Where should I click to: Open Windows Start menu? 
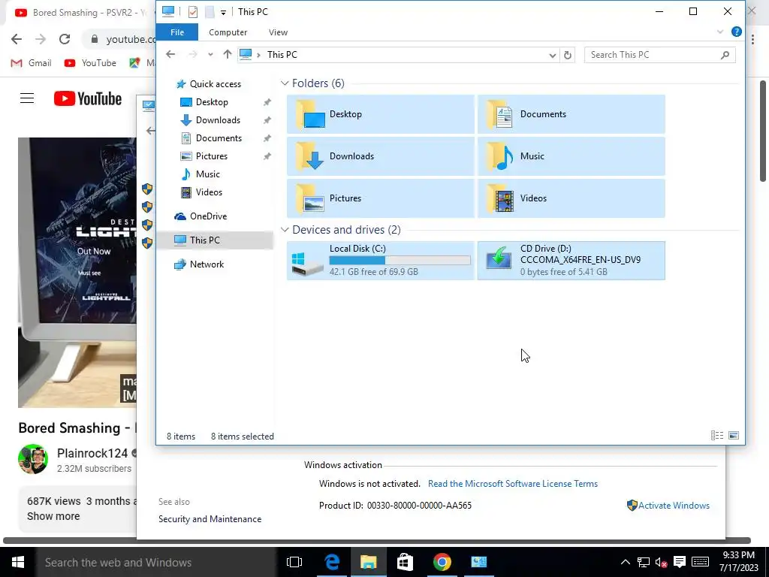coord(18,562)
